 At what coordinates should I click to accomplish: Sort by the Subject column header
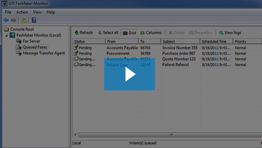tap(180, 41)
